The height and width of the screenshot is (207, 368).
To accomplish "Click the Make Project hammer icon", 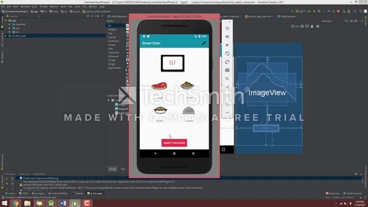I will 292,11.
